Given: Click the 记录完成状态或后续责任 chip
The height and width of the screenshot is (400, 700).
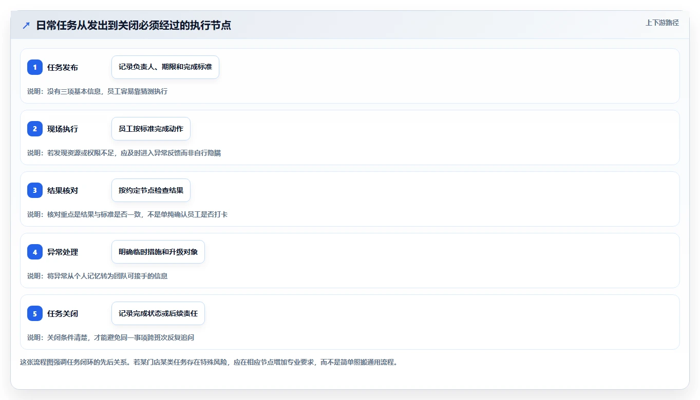Looking at the screenshot, I should coord(158,313).
